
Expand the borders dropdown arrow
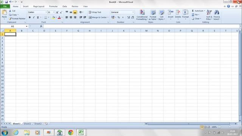(x=48, y=17)
